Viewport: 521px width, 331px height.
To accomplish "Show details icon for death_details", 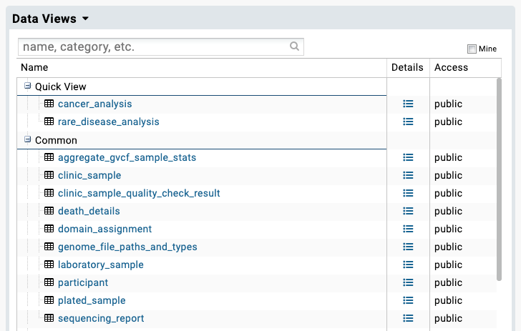I will pos(408,211).
